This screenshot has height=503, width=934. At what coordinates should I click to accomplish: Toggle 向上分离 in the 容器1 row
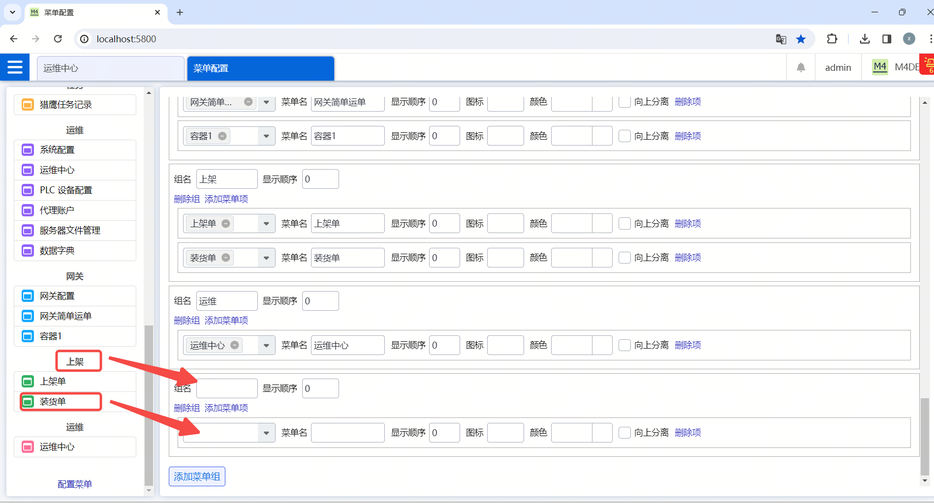point(624,136)
